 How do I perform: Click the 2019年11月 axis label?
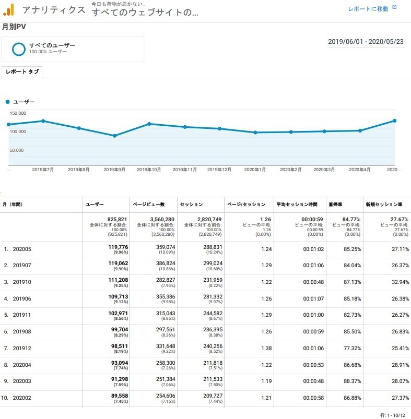tap(184, 170)
